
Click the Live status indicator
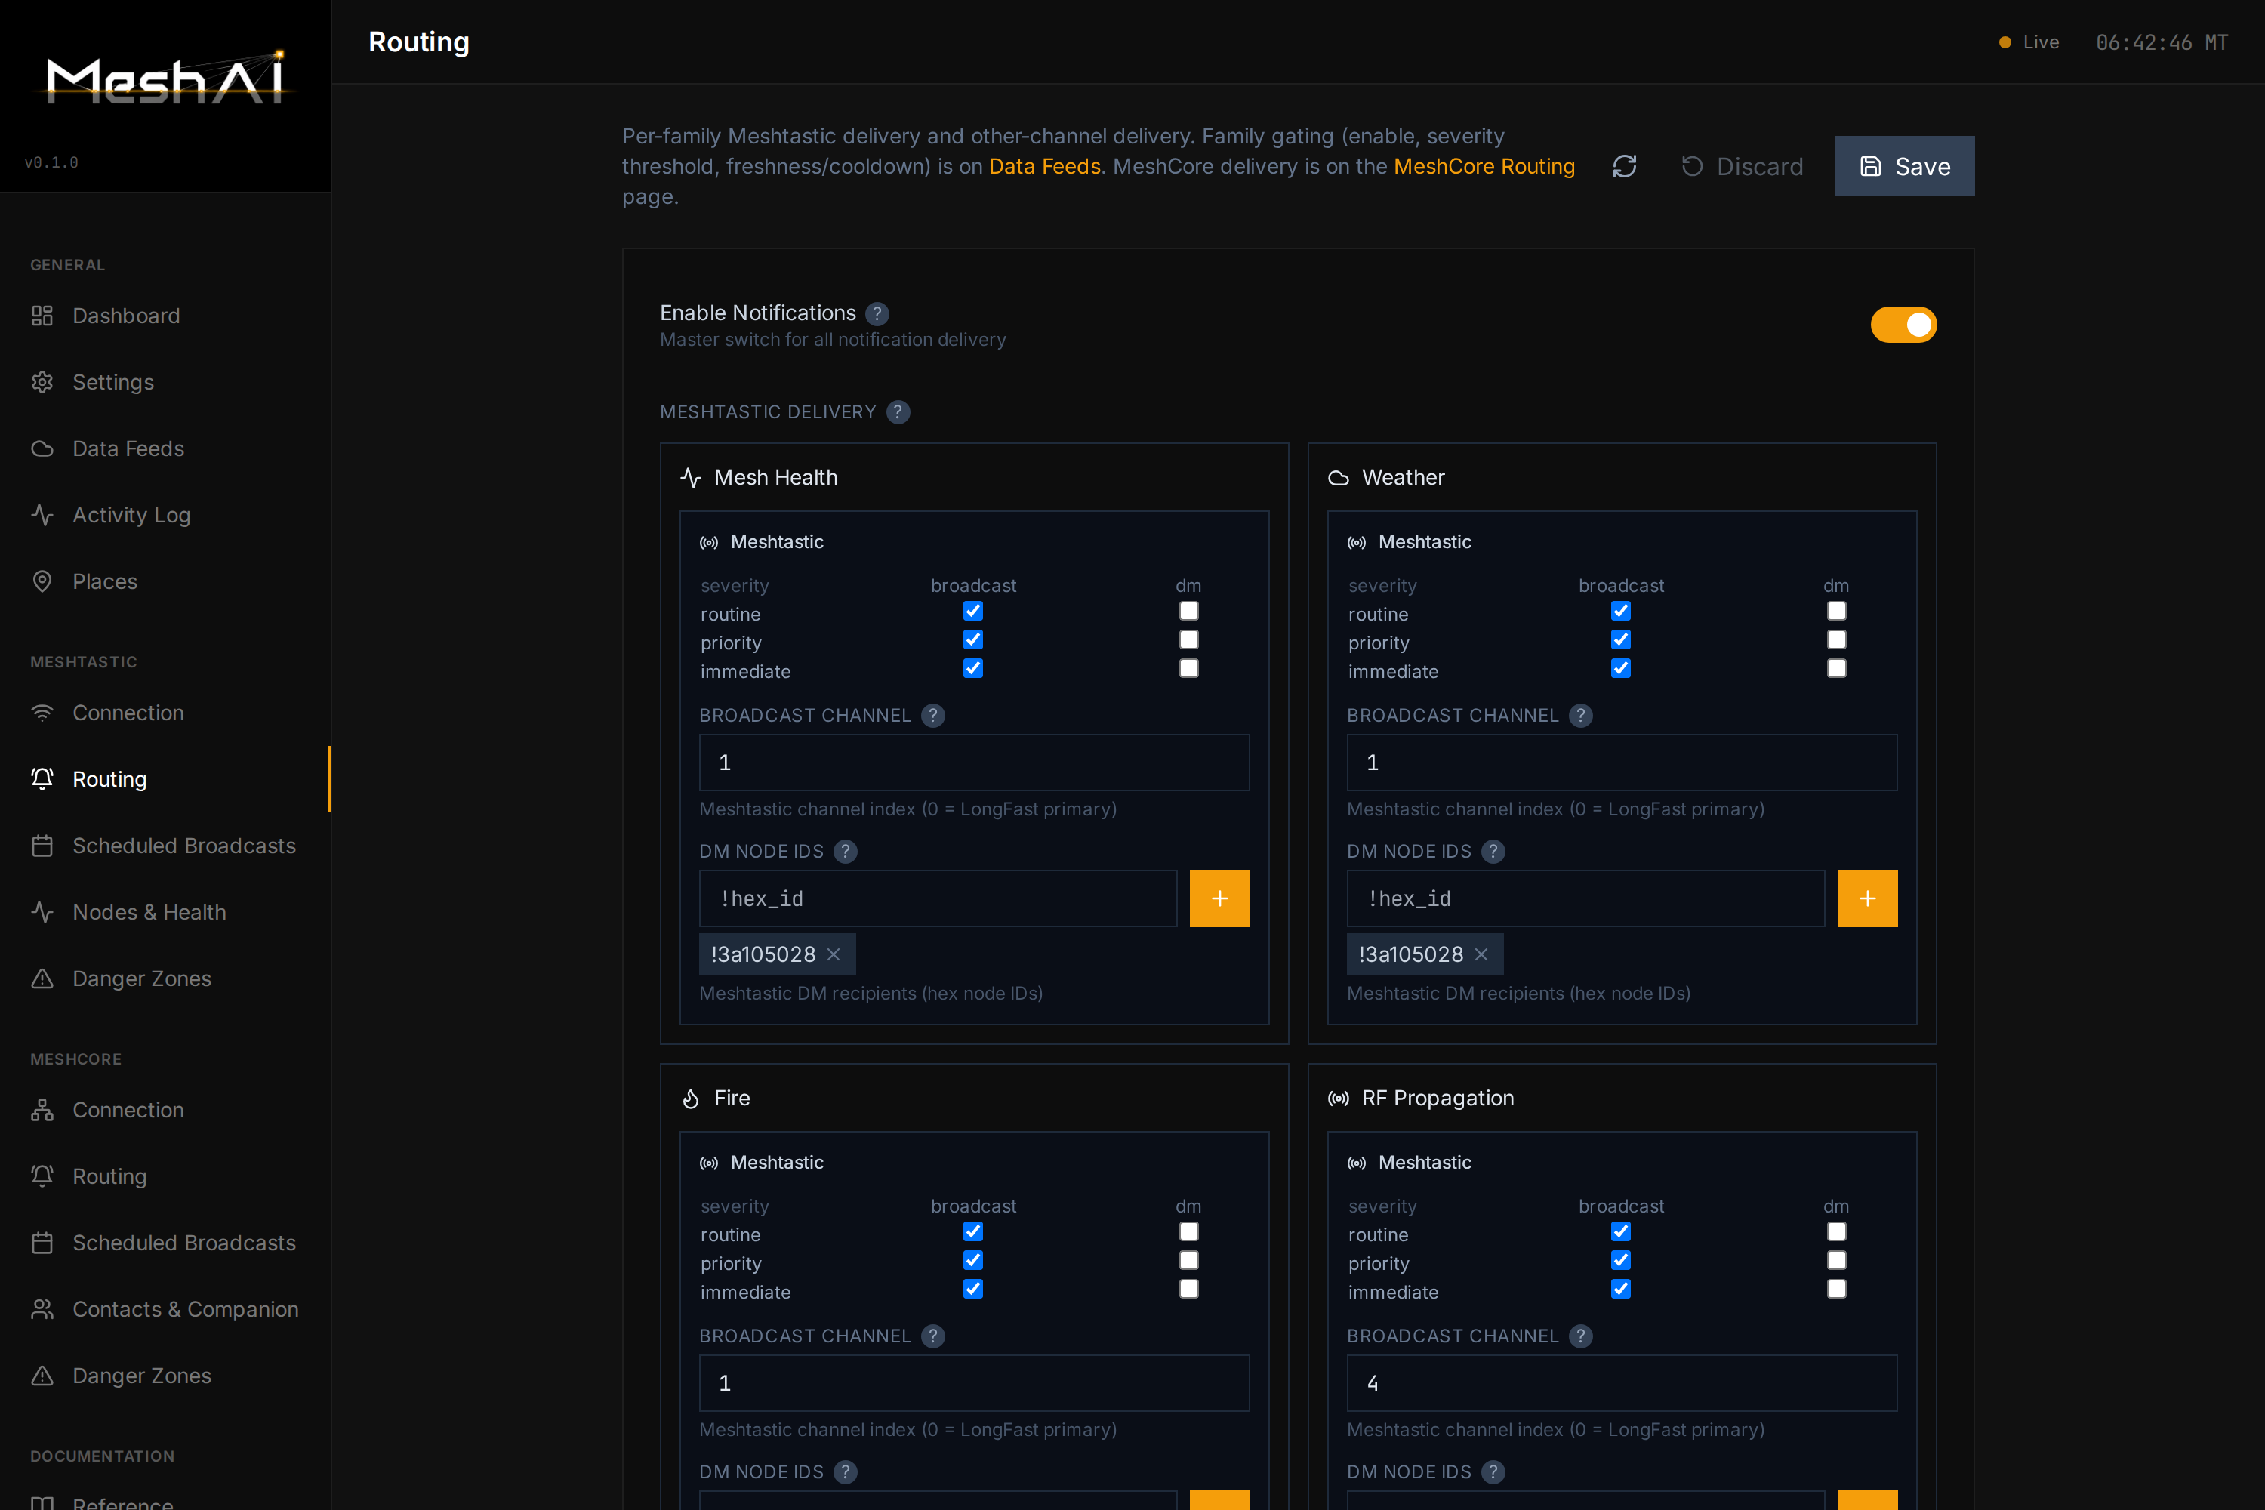pyautogui.click(x=2029, y=42)
